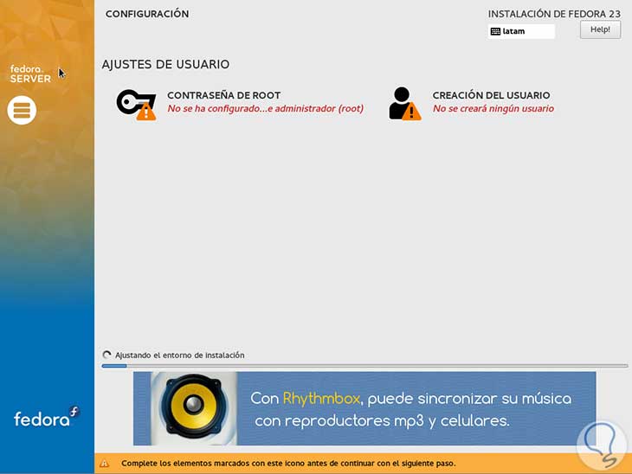
Task: Click 'INSTALACIÓN DE FEDORA 23' title text
Action: coord(554,14)
